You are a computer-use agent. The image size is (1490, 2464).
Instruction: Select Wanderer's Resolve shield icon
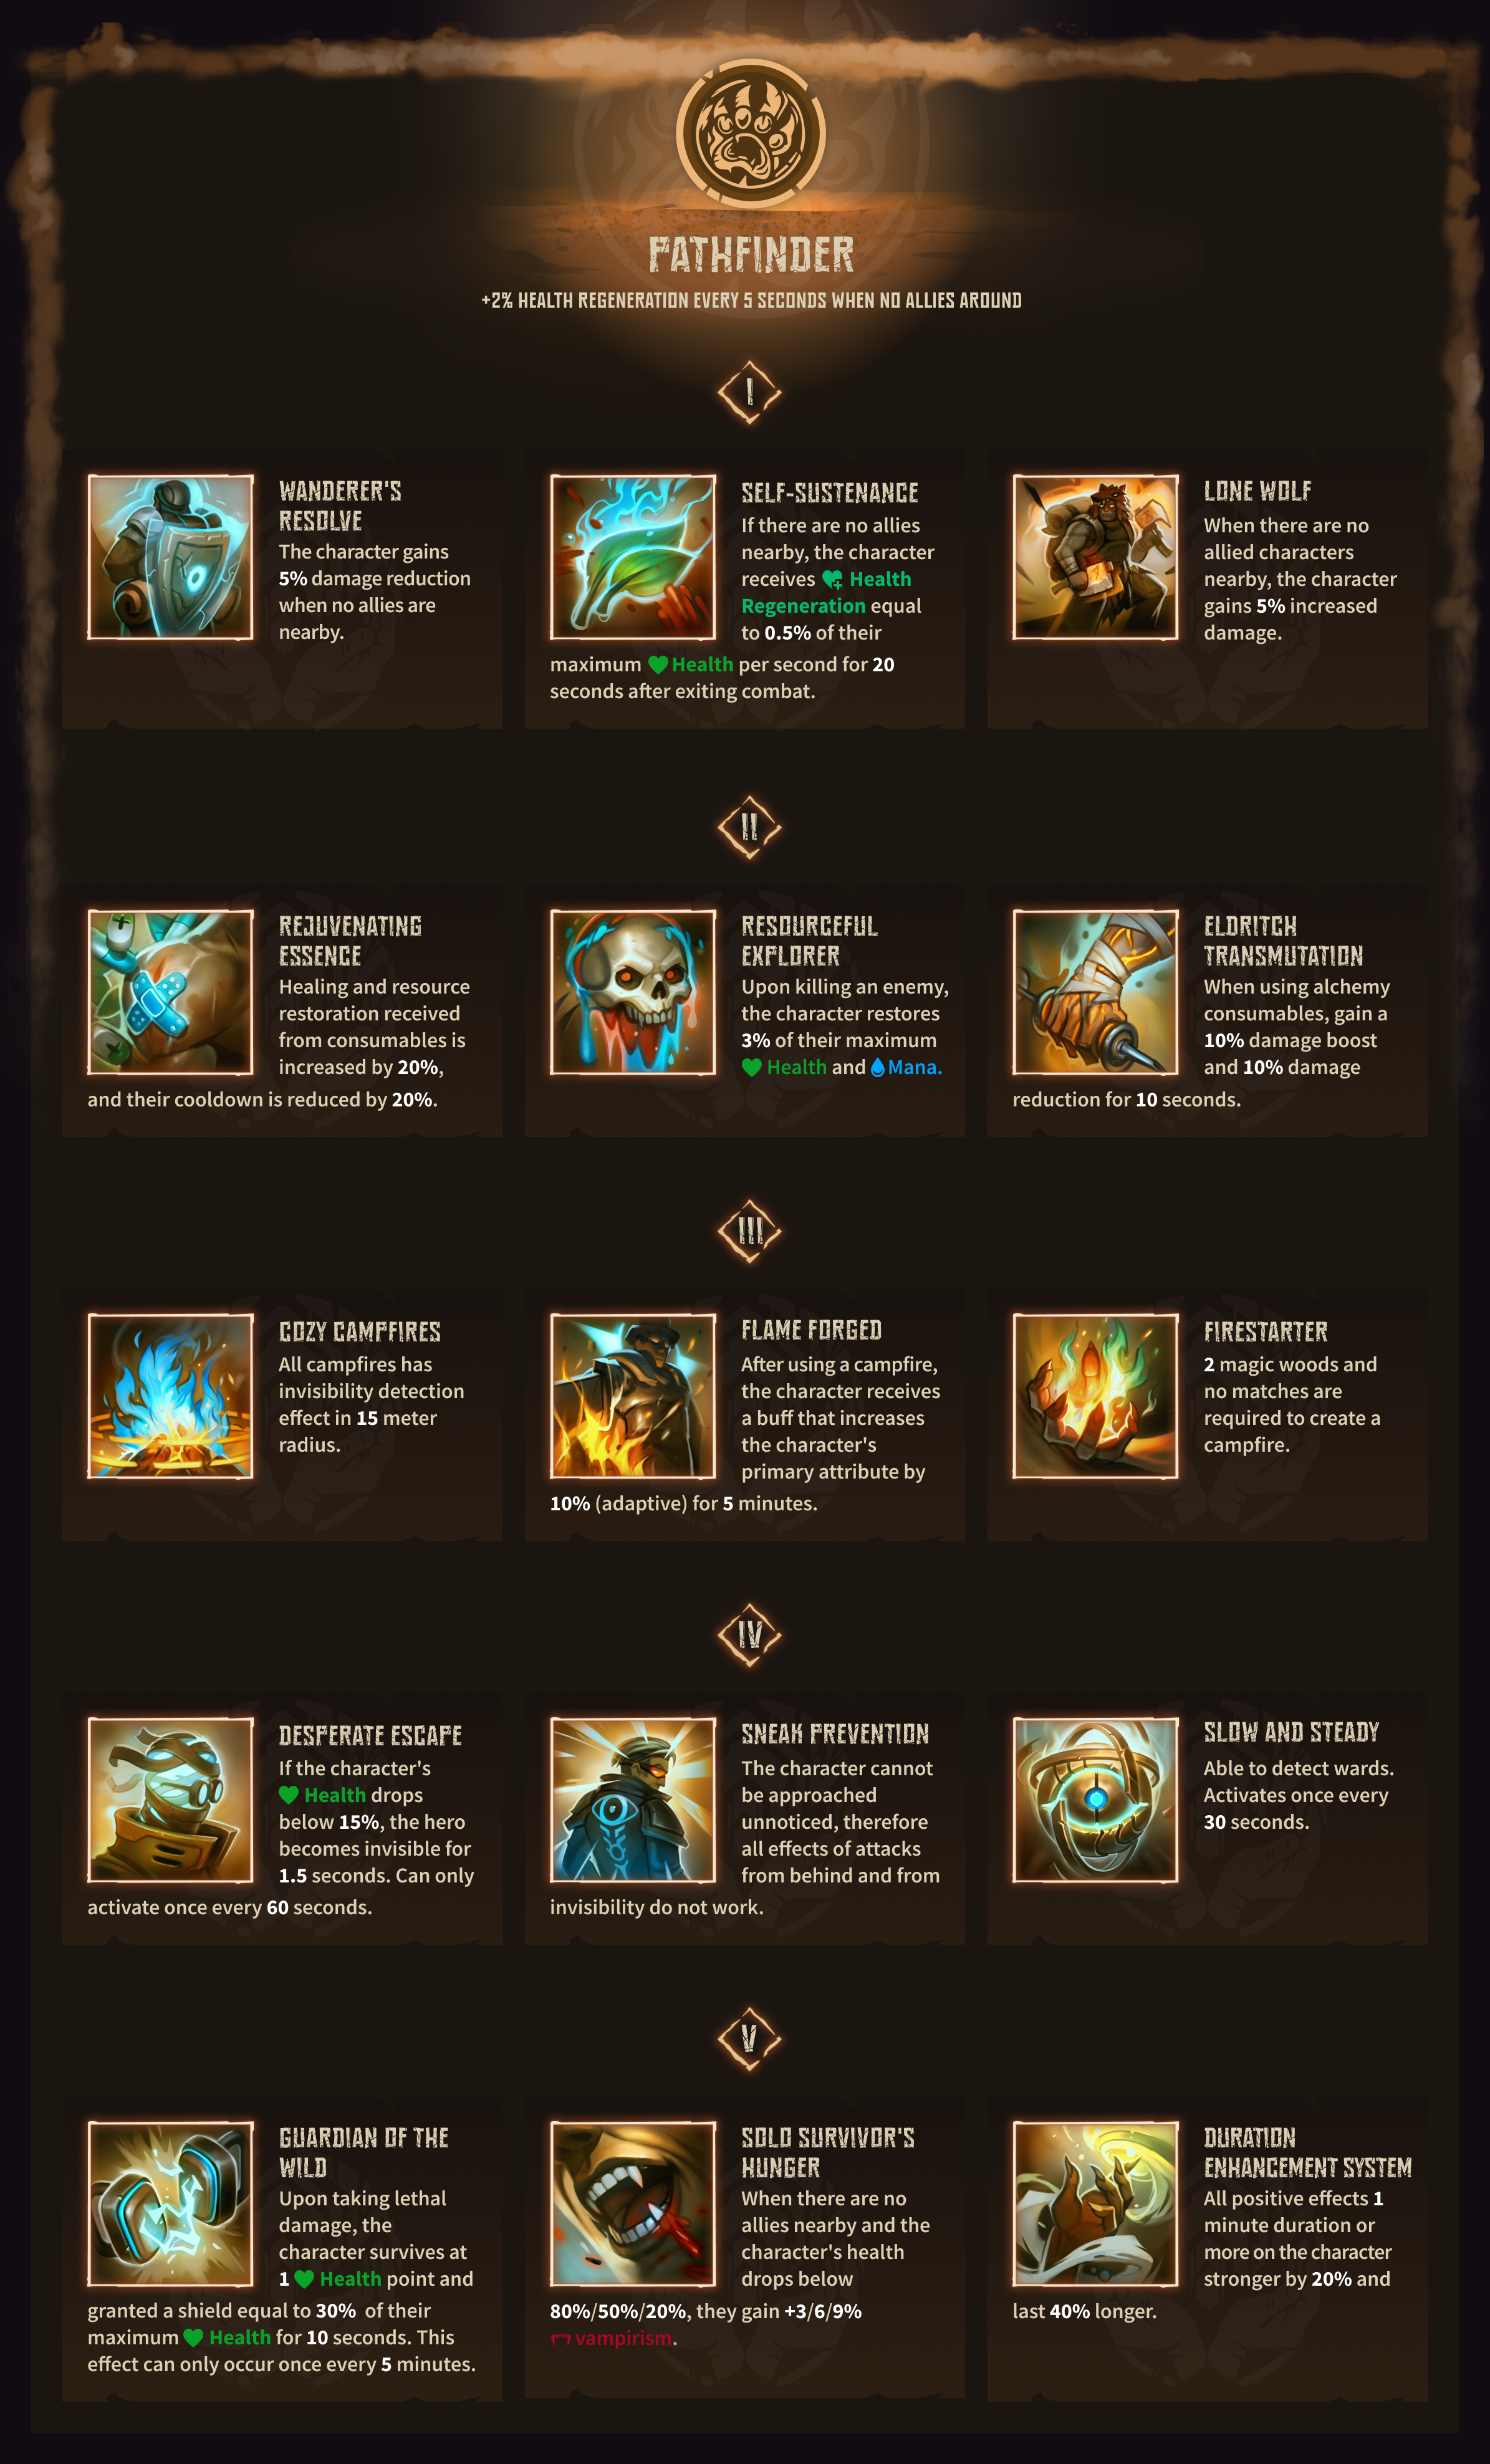click(170, 557)
